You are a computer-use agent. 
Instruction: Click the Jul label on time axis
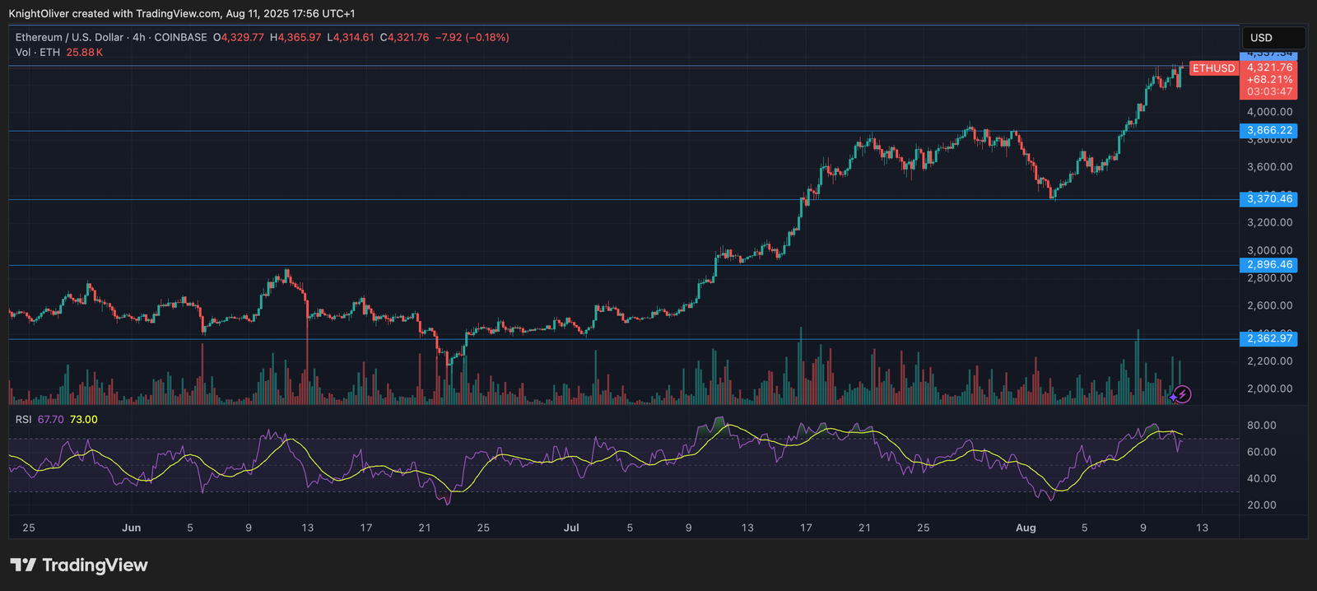click(x=571, y=528)
